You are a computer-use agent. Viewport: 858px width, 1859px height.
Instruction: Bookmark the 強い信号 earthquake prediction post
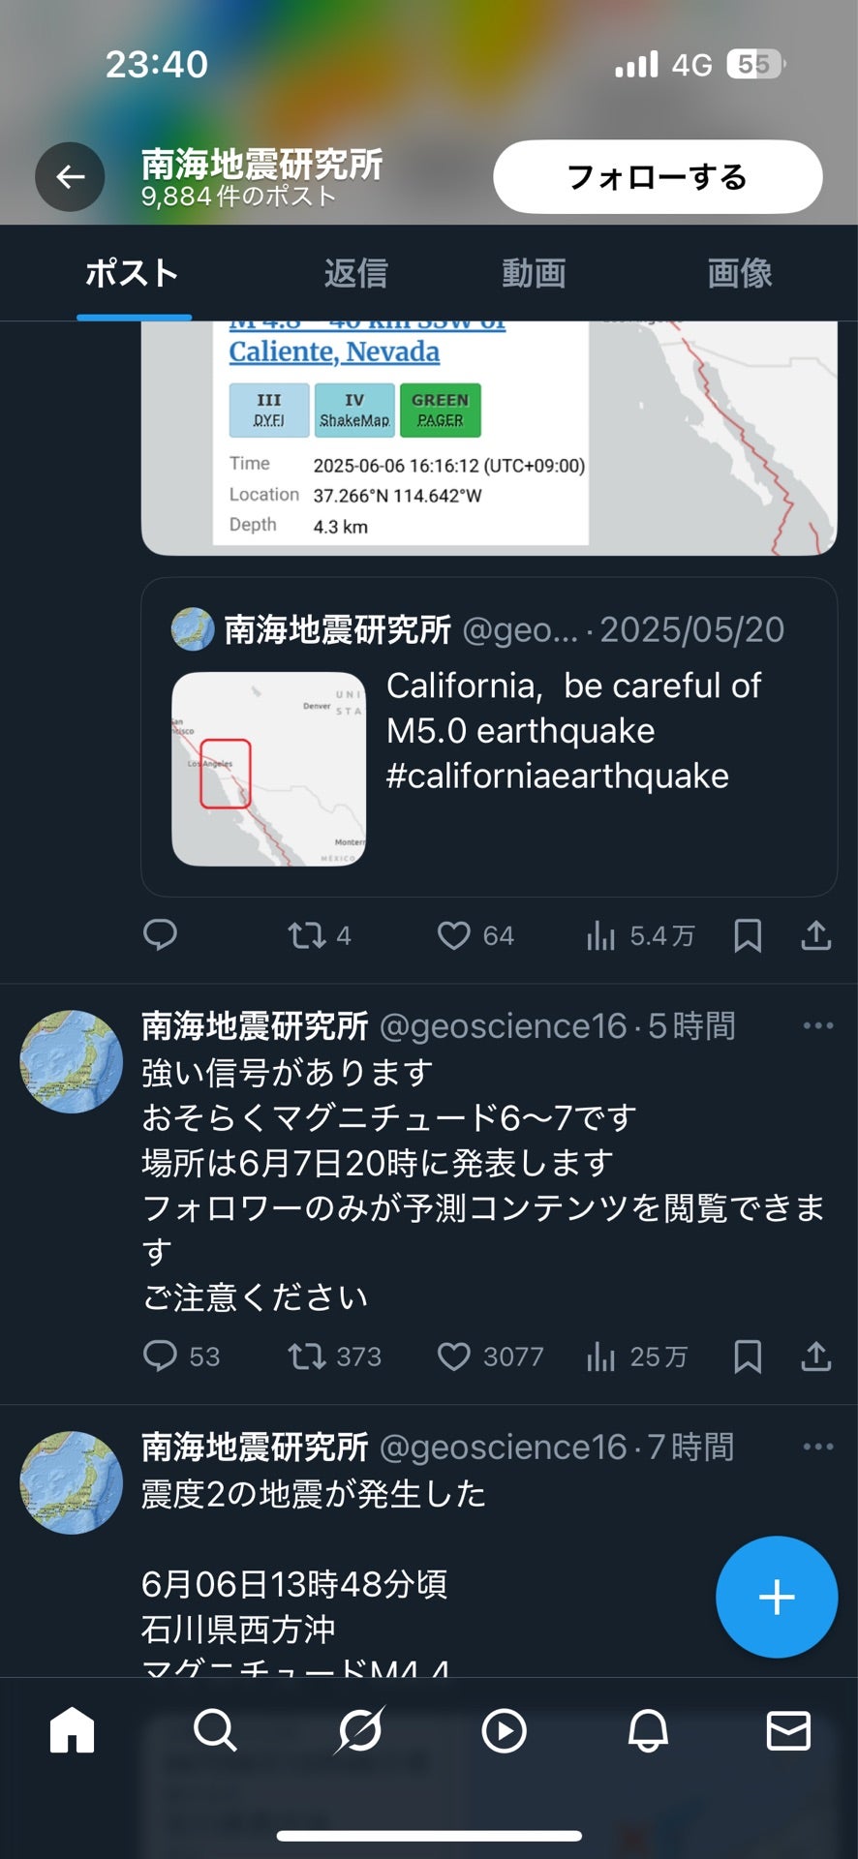coord(747,1356)
